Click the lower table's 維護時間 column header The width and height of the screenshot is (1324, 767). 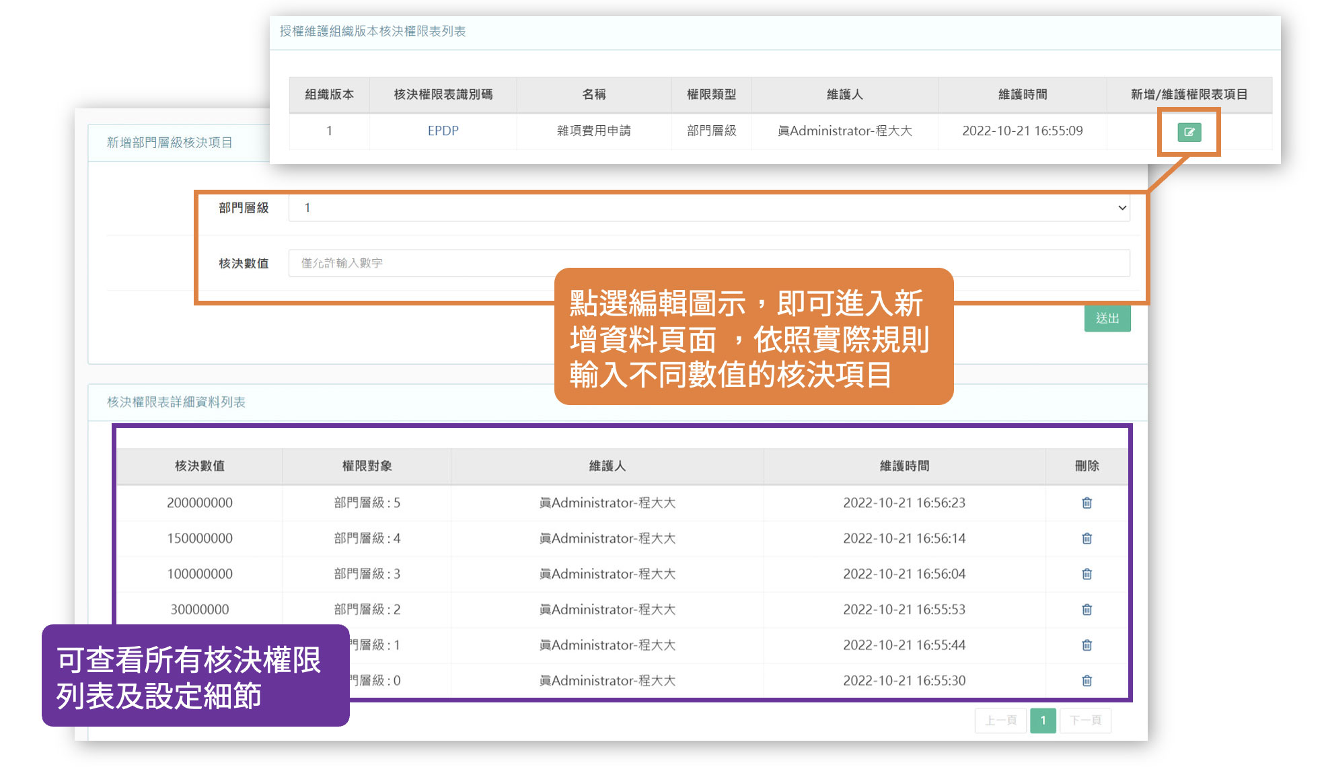904,466
